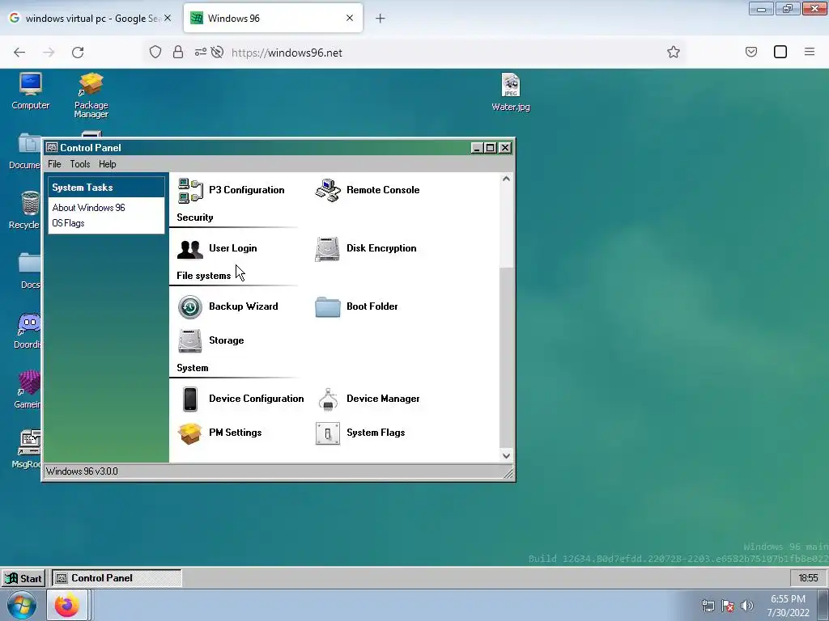This screenshot has width=829, height=621.
Task: Click the Save to Pocket icon
Action: [x=751, y=53]
